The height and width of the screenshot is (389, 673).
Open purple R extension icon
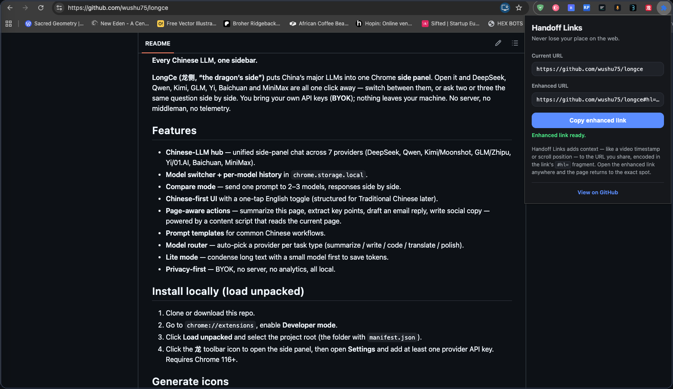(x=571, y=8)
